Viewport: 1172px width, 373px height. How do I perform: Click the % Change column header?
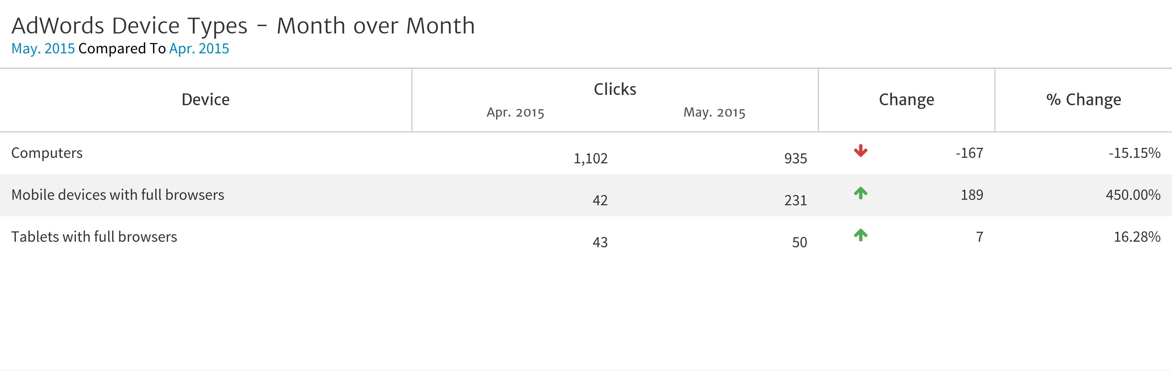1083,99
